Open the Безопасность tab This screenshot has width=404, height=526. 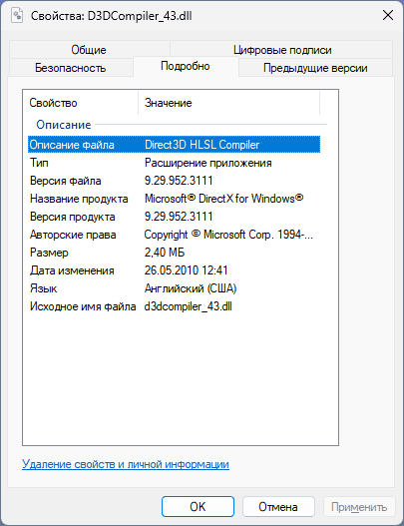(71, 68)
